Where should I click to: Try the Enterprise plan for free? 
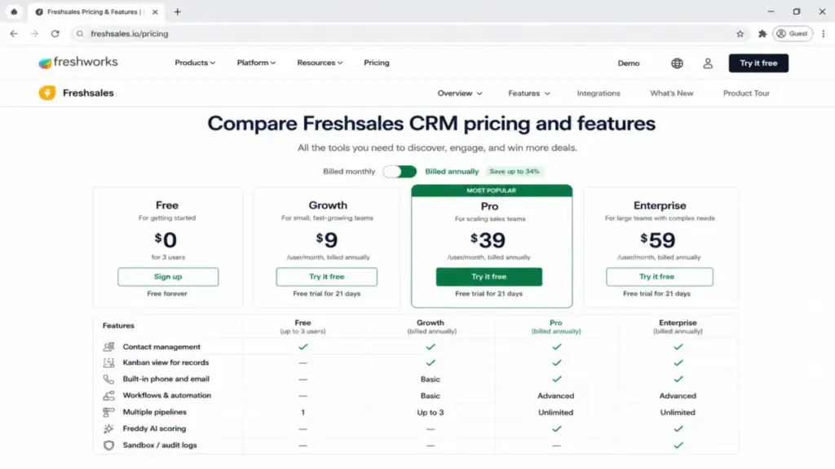[659, 277]
